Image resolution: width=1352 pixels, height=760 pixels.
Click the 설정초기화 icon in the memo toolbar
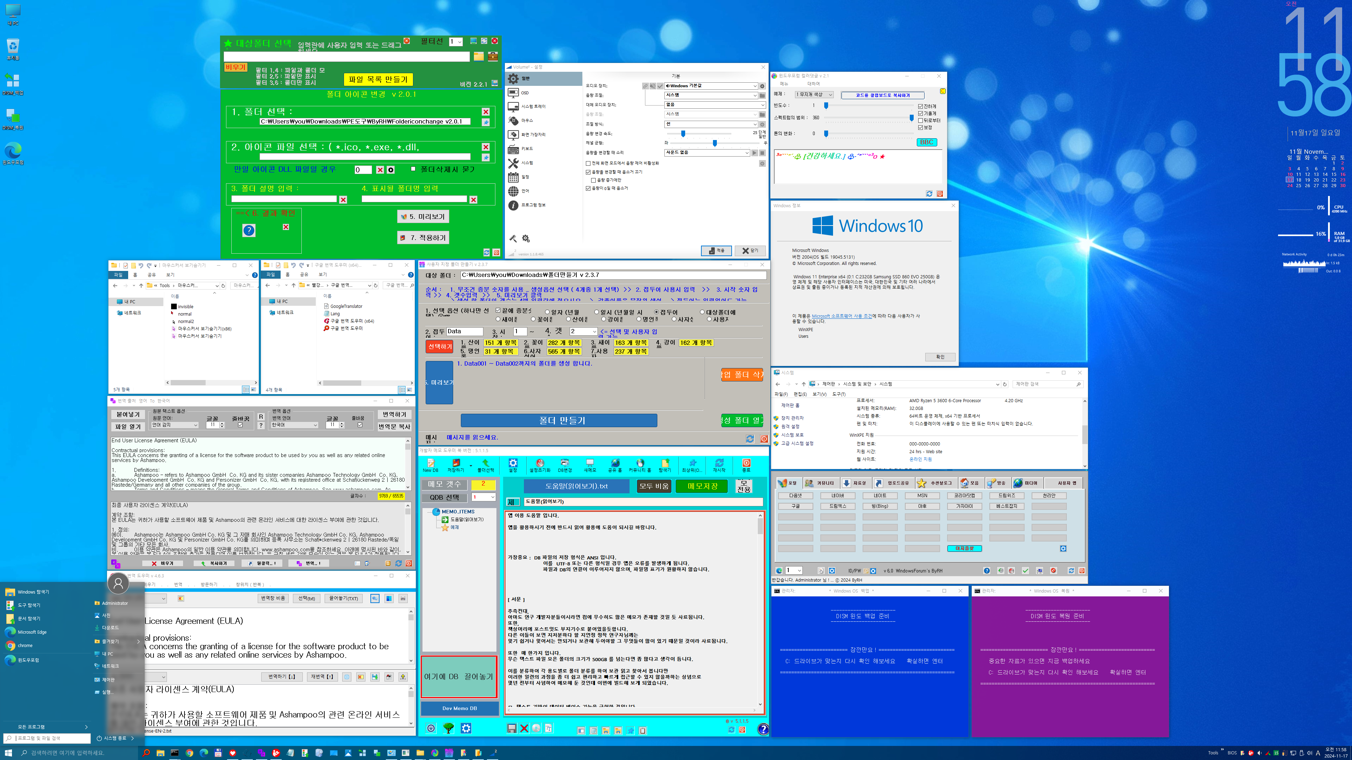tap(540, 465)
